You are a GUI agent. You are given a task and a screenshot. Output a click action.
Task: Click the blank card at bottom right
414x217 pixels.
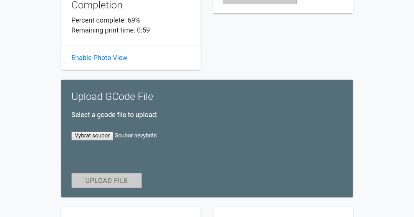283,212
